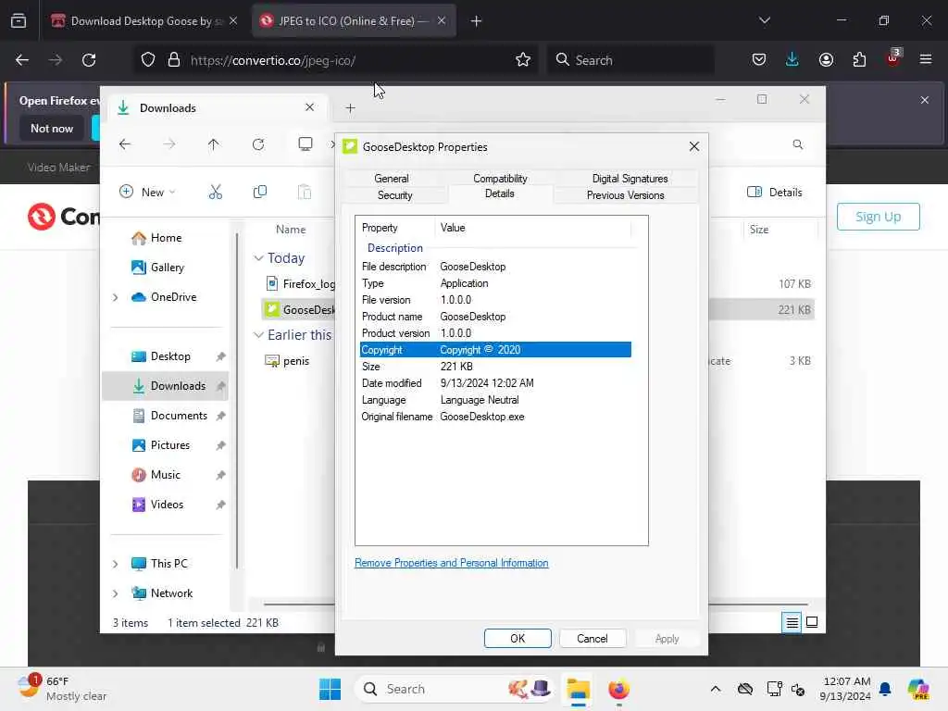
Task: Click Sign Up on Convertio page
Action: [878, 217]
